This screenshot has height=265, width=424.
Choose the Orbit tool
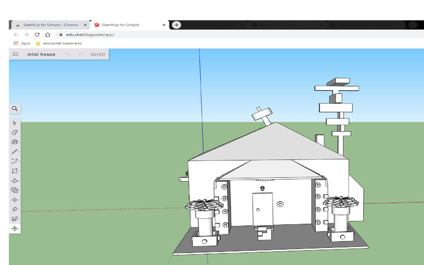(15, 228)
